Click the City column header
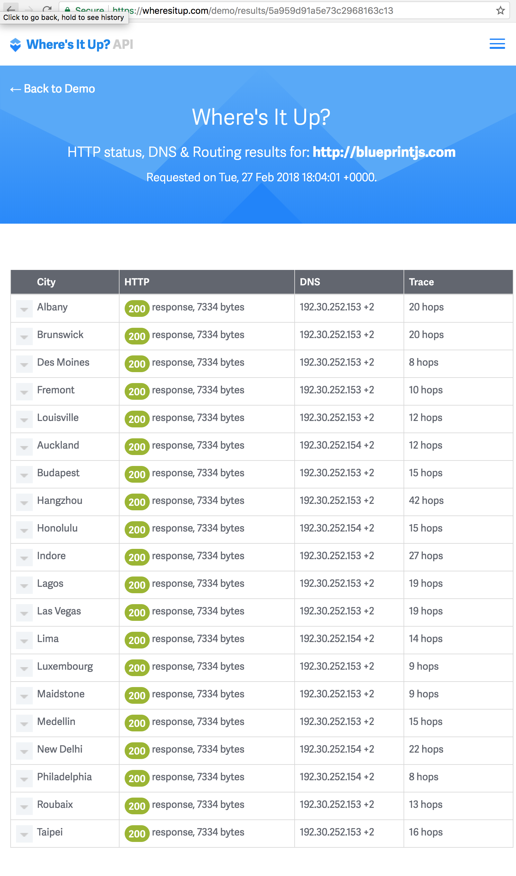Screen dimensions: 516x876 tap(46, 282)
